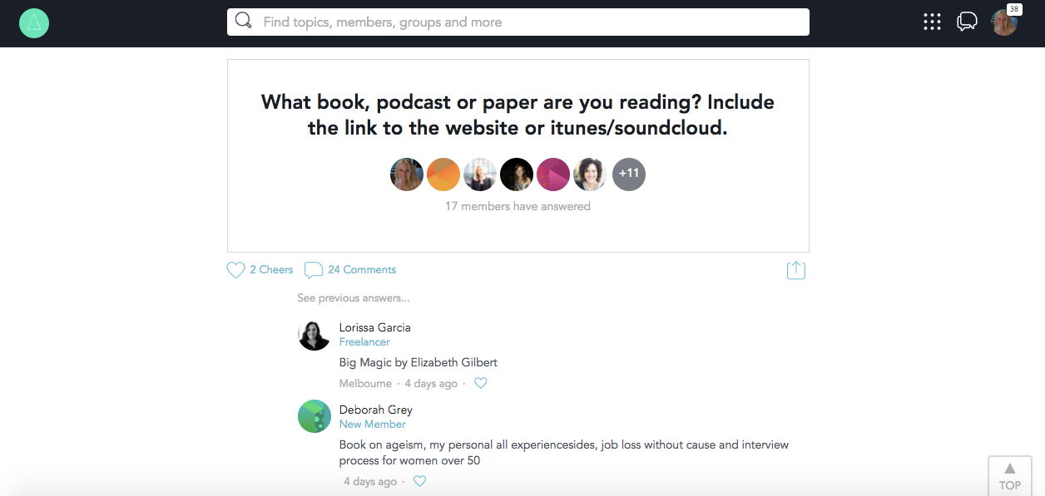Open Lorissa Garcia's profile picture
This screenshot has width=1045, height=496.
314,334
